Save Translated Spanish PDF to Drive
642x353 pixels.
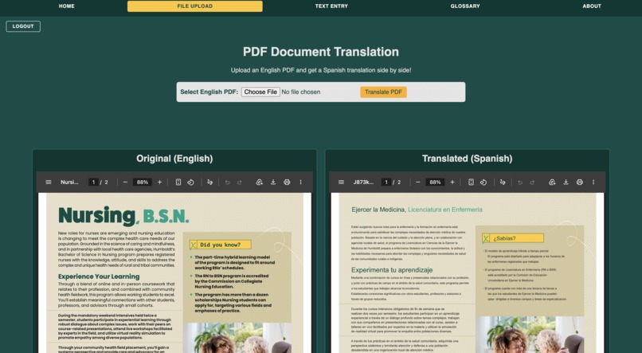coord(552,182)
